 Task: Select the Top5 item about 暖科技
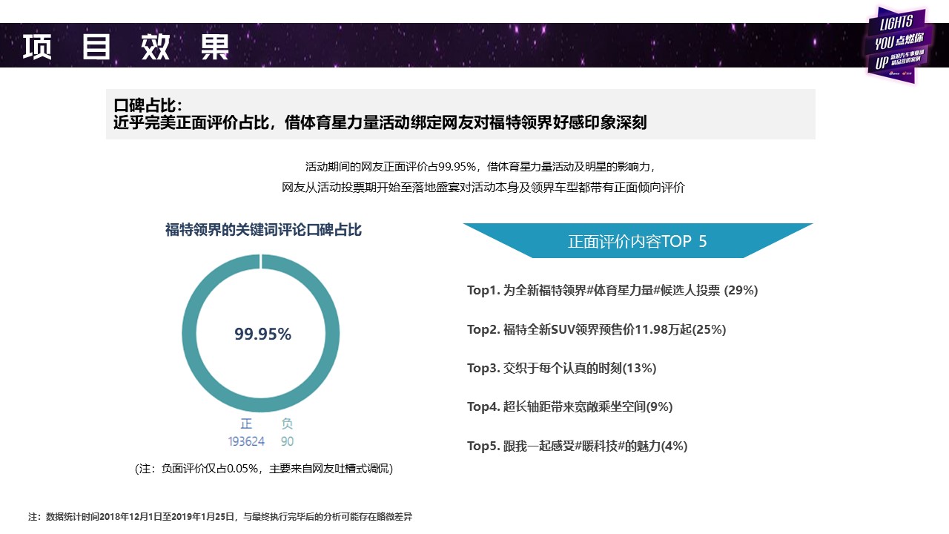[577, 446]
